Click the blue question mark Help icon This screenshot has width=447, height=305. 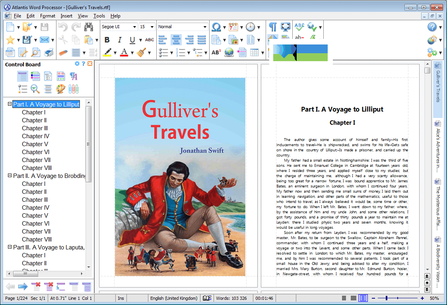coord(432,27)
